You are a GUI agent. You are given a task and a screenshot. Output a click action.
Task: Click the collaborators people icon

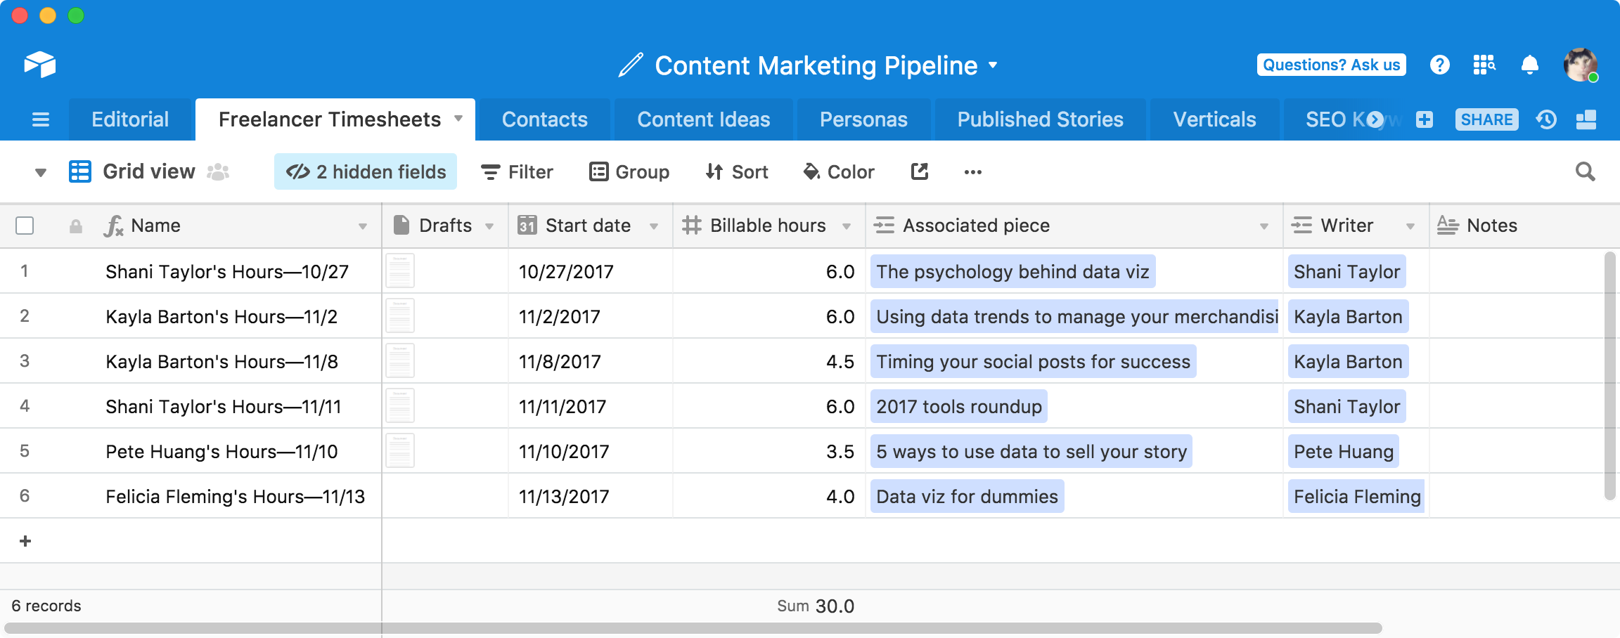(218, 171)
